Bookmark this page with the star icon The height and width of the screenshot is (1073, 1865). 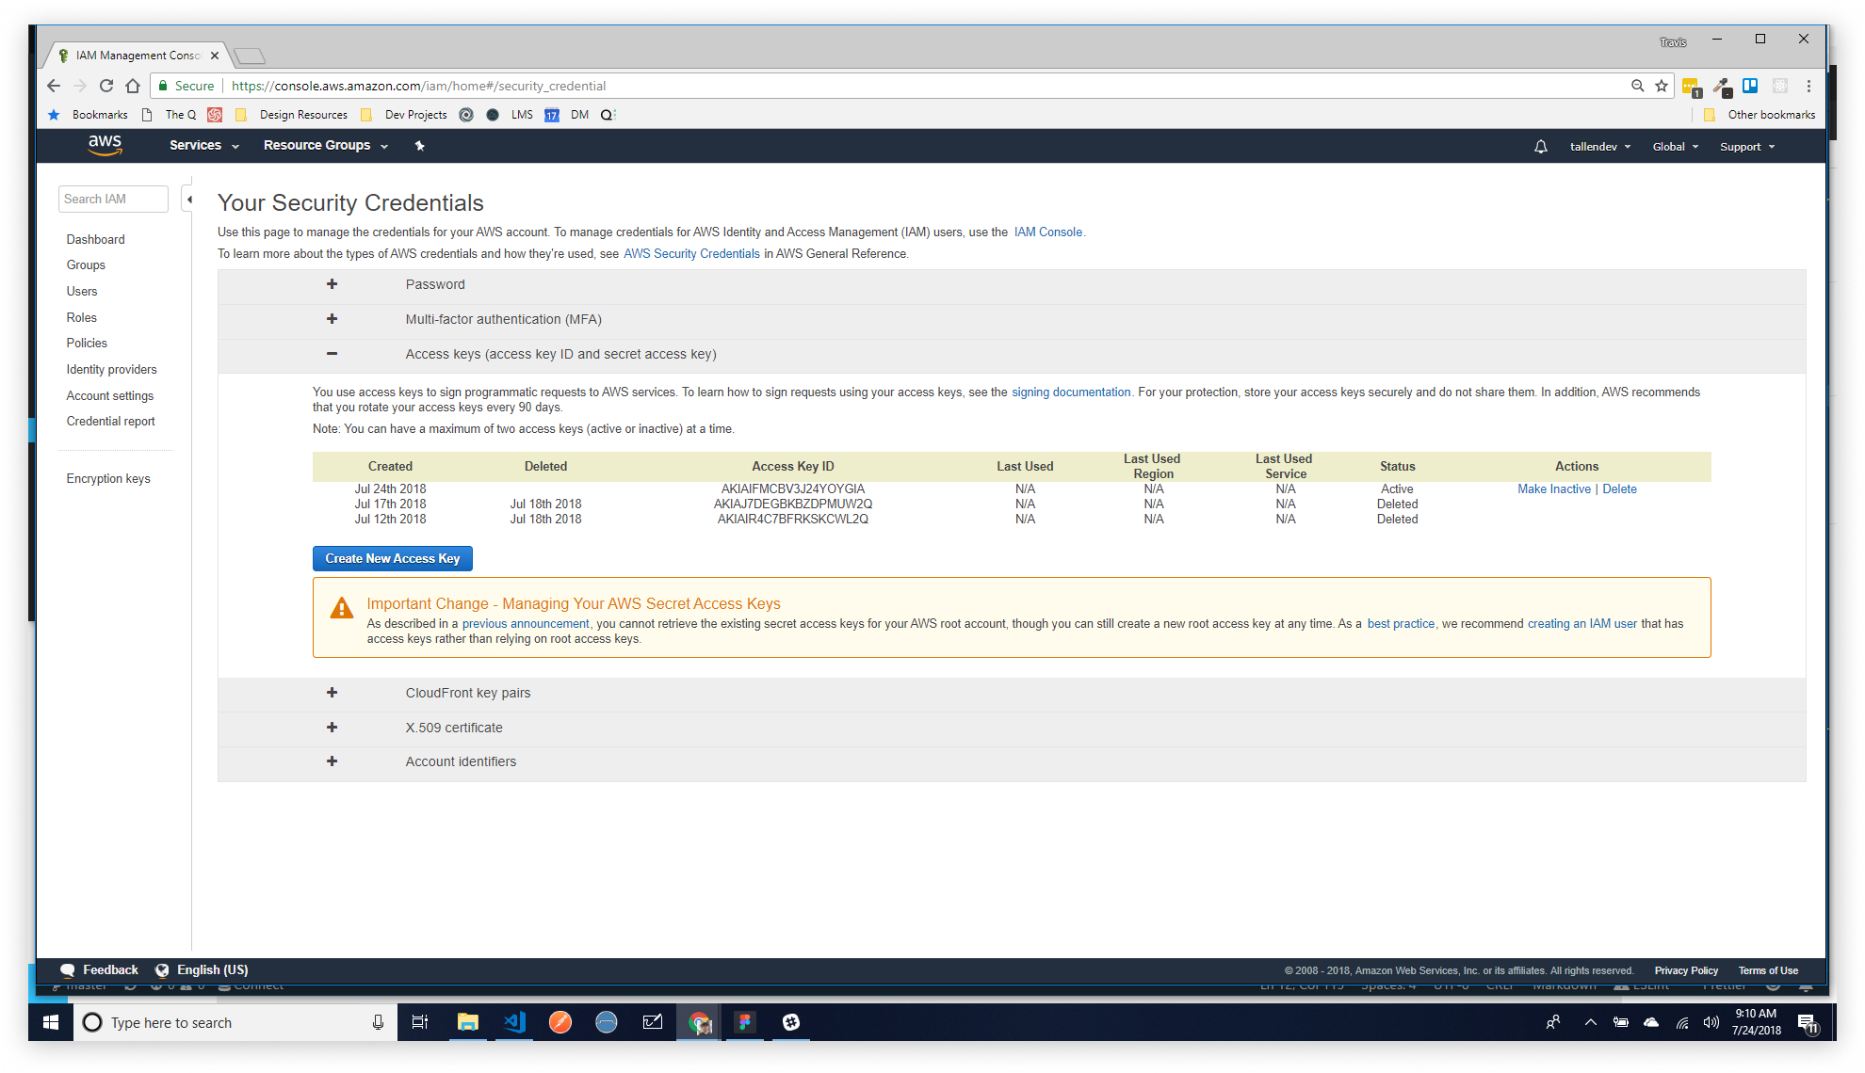pos(1662,86)
